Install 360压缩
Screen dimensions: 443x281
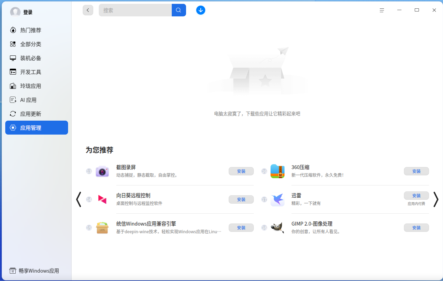pyautogui.click(x=416, y=171)
